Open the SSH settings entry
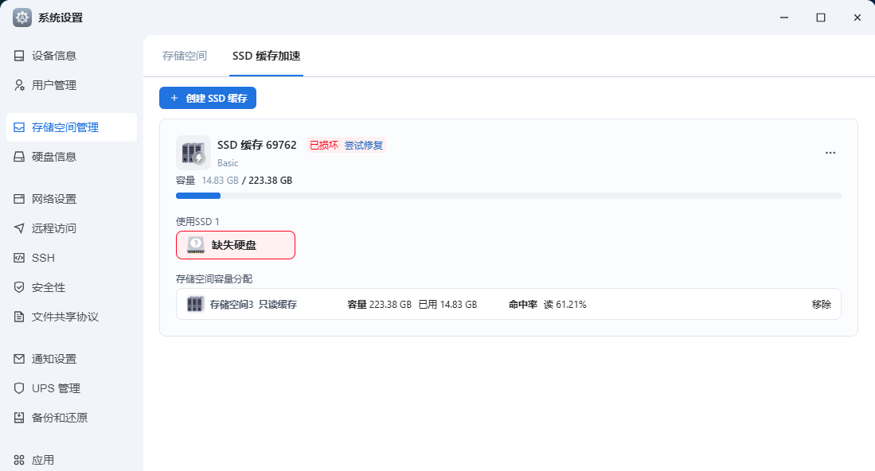Image resolution: width=875 pixels, height=471 pixels. 72,258
